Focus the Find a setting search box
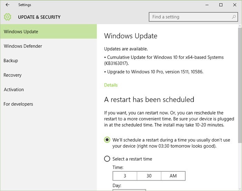 193,17
